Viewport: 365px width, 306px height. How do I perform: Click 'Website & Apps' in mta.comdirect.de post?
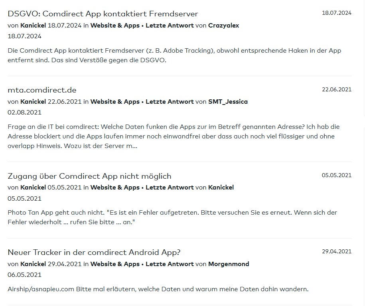[x=115, y=102]
